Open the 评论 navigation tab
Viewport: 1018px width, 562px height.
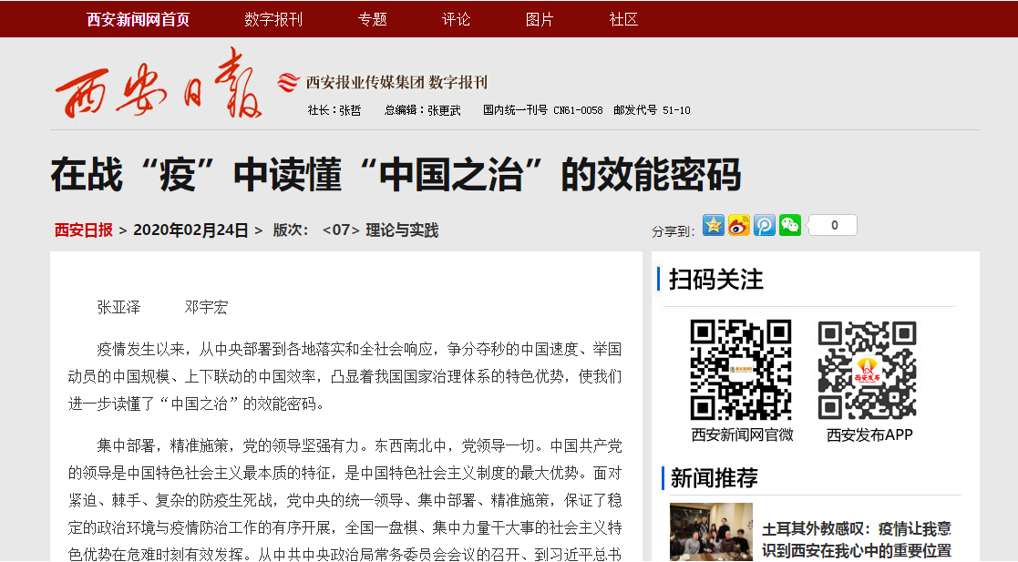click(x=457, y=19)
